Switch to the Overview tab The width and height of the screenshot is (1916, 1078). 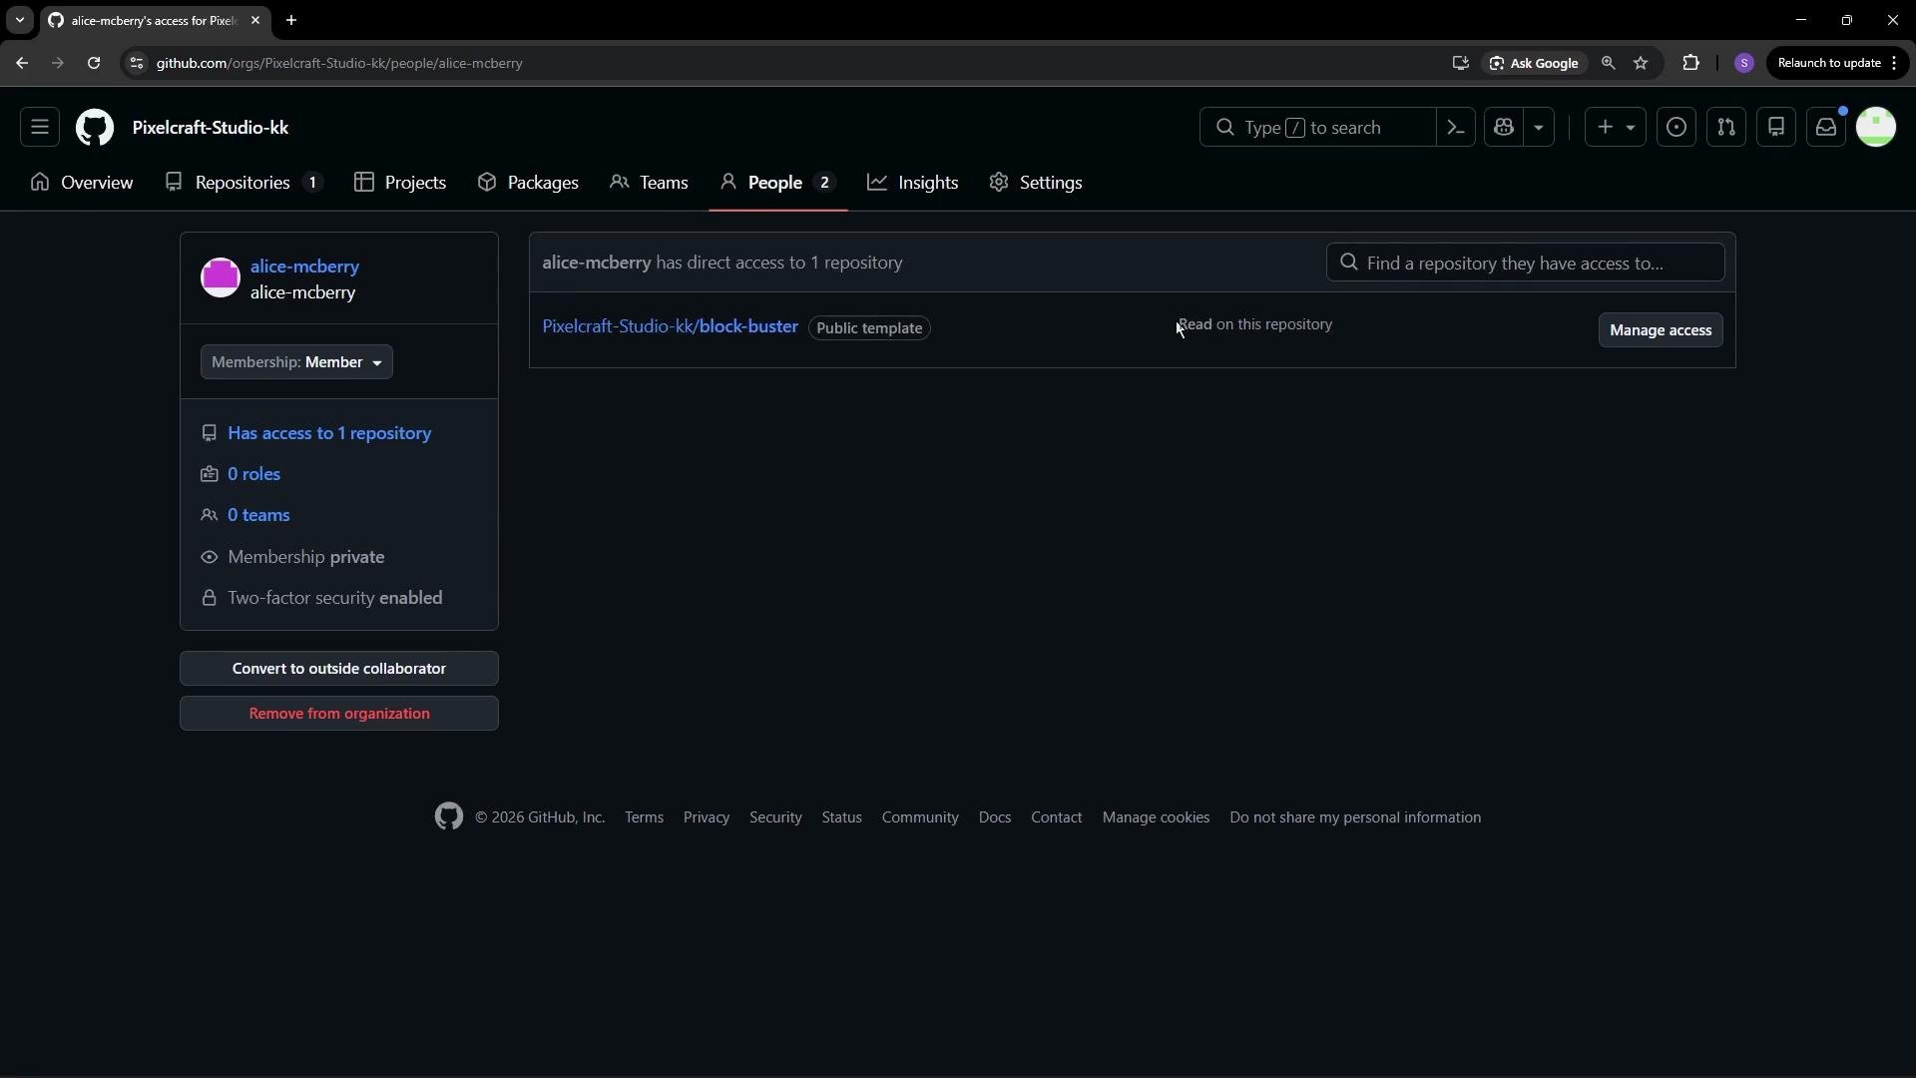coord(82,183)
